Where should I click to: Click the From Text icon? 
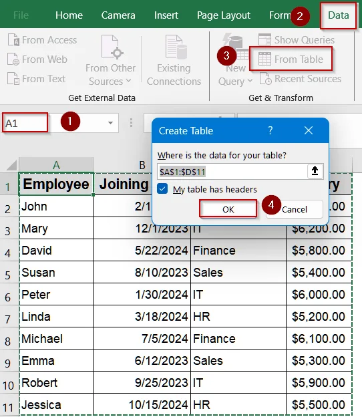pyautogui.click(x=13, y=79)
